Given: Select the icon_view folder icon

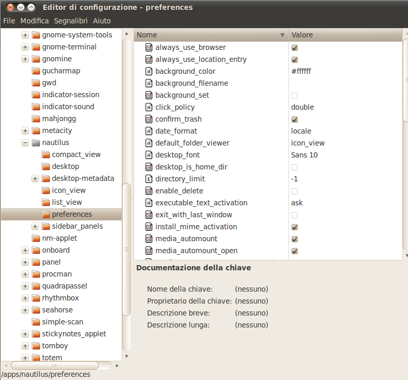Looking at the screenshot, I should 46,191.
